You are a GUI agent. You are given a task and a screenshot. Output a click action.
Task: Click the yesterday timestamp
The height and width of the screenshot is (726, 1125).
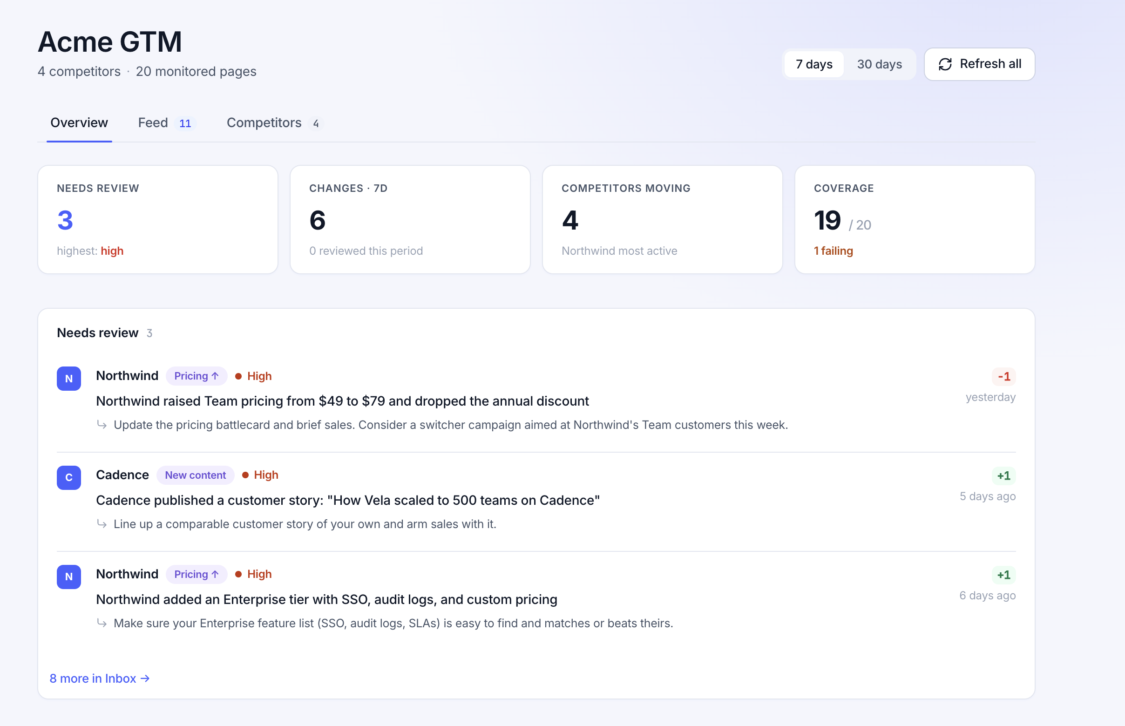(991, 397)
